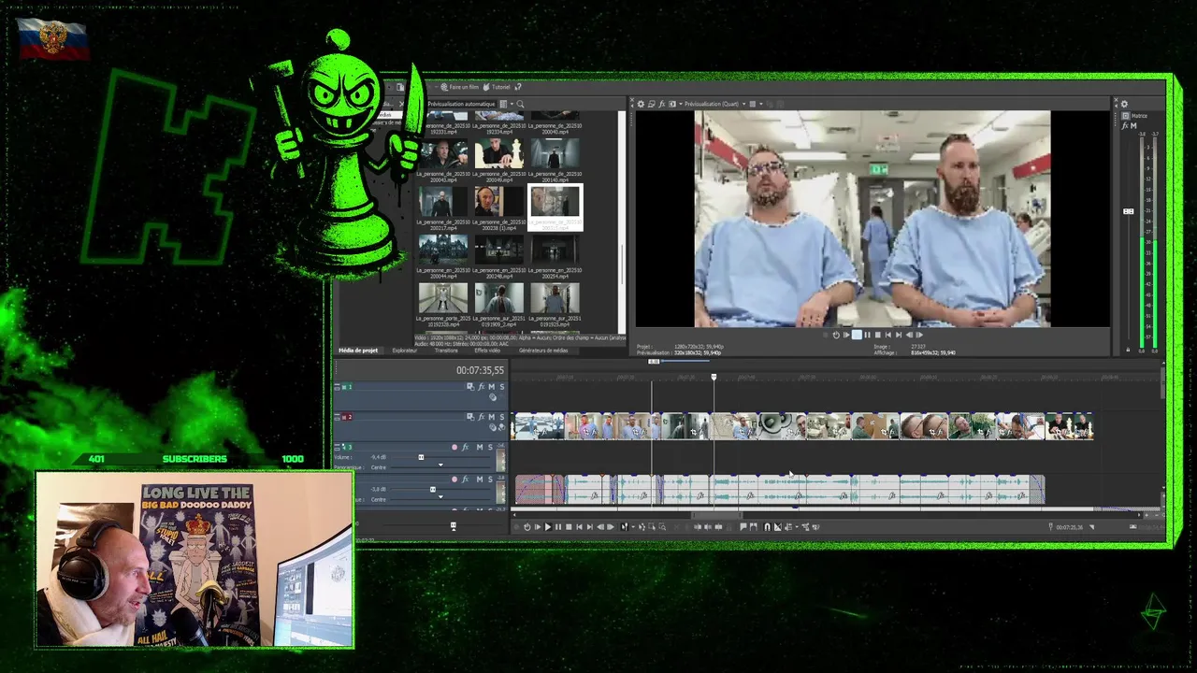
Task: Open track 1 hamburger menu
Action: click(337, 387)
